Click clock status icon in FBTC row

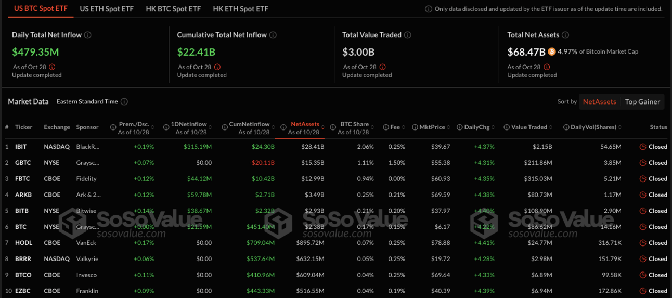point(643,179)
